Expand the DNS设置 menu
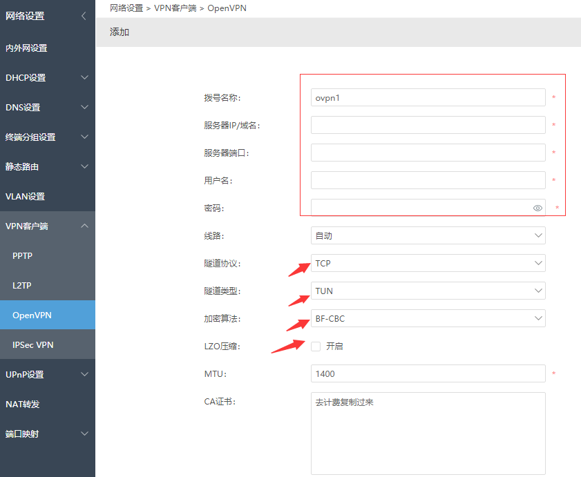 (47, 108)
